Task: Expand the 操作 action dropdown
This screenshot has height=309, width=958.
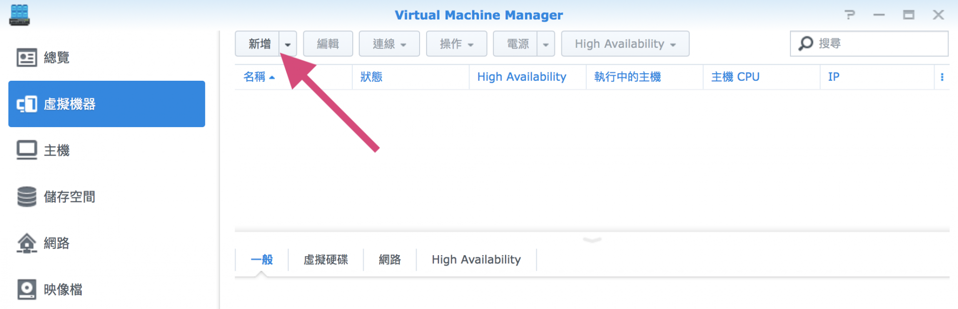Action: pos(456,44)
